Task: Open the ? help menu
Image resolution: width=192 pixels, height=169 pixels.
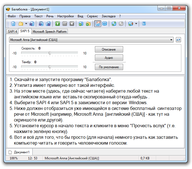Action: click(x=120, y=16)
